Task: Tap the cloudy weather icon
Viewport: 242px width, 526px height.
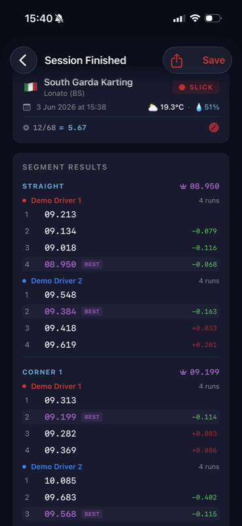Action: click(153, 107)
